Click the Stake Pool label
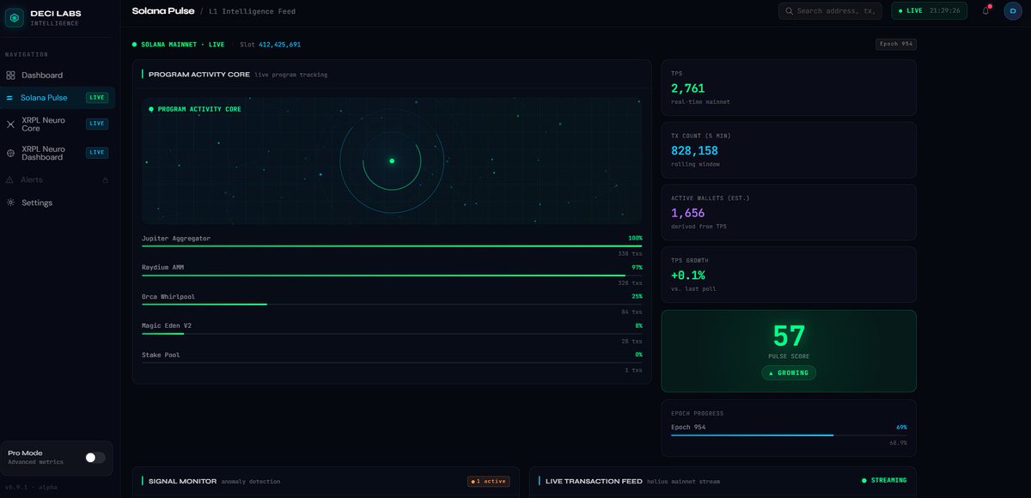The image size is (1031, 498). point(161,355)
